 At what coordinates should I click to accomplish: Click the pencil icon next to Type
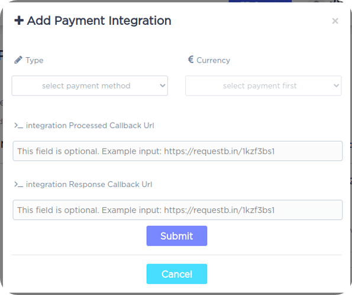(x=18, y=60)
